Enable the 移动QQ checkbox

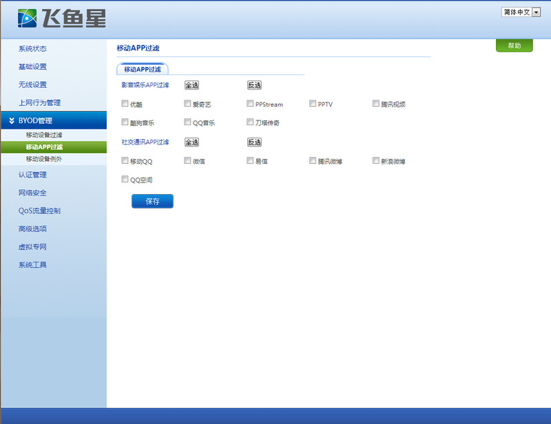pos(125,160)
